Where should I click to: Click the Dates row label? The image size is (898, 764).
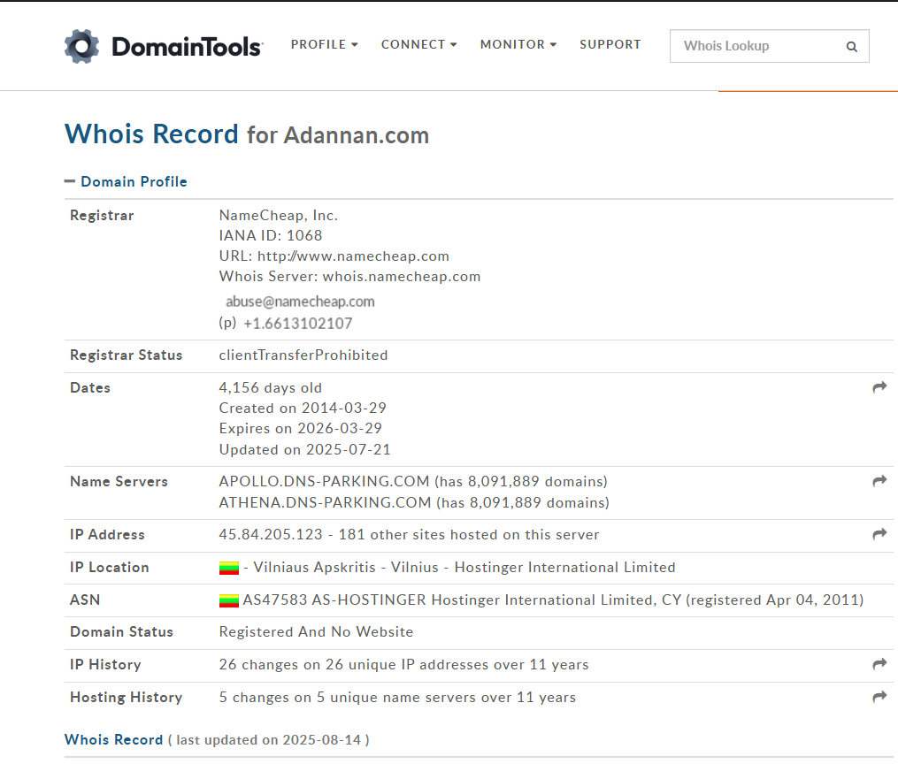click(90, 387)
